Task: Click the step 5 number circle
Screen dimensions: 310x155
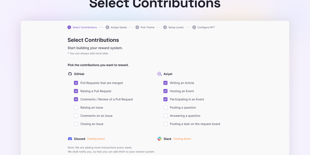Action: click(194, 27)
